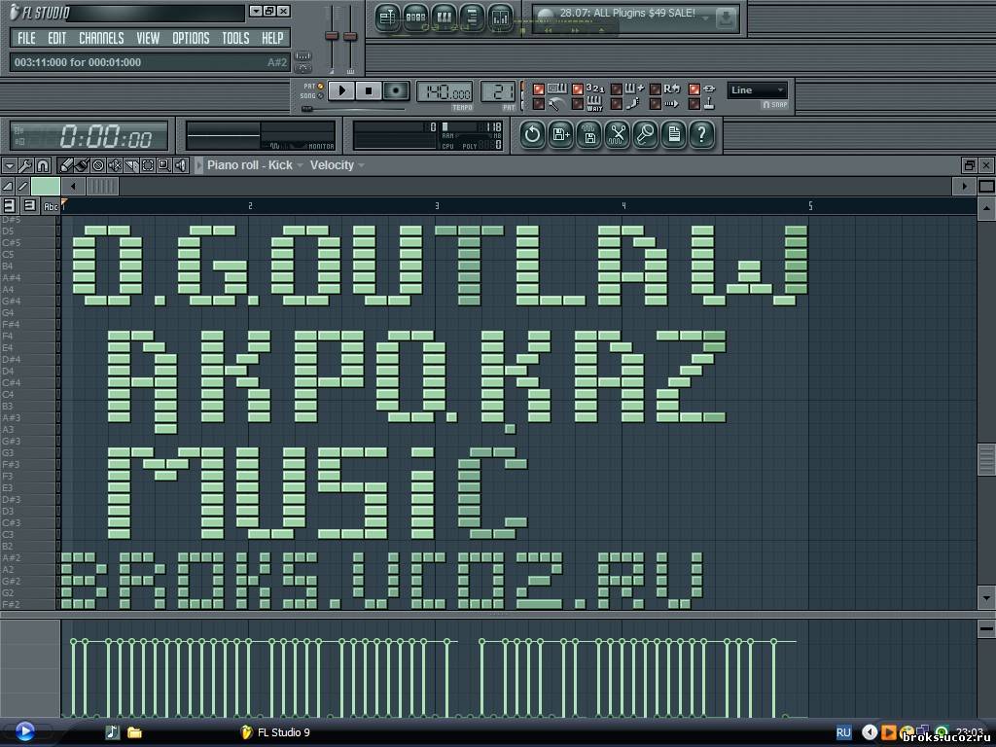Click the Stop transport button
The image size is (996, 747).
[369, 90]
